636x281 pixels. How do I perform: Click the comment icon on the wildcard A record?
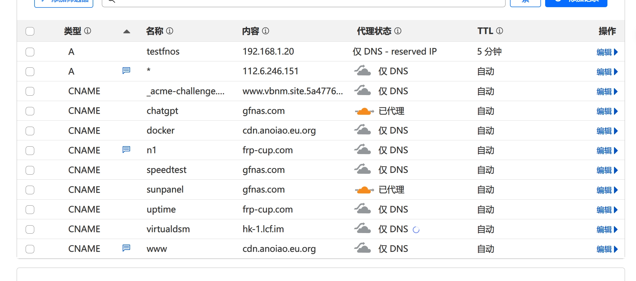click(126, 70)
